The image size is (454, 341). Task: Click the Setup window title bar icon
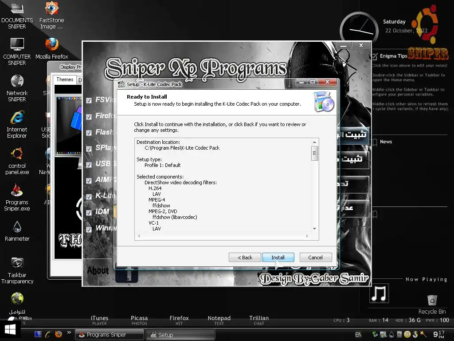[x=121, y=84]
